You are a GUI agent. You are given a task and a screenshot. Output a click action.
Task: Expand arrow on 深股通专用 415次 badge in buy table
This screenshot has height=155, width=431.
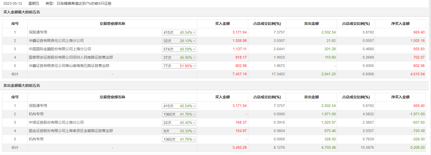pos(194,33)
